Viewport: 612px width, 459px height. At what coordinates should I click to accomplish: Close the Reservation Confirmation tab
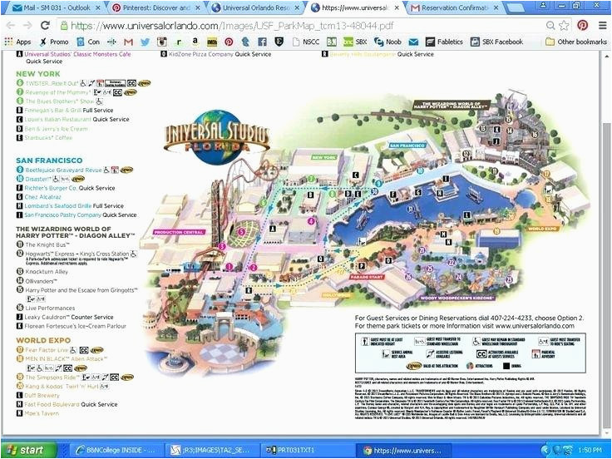(496, 7)
